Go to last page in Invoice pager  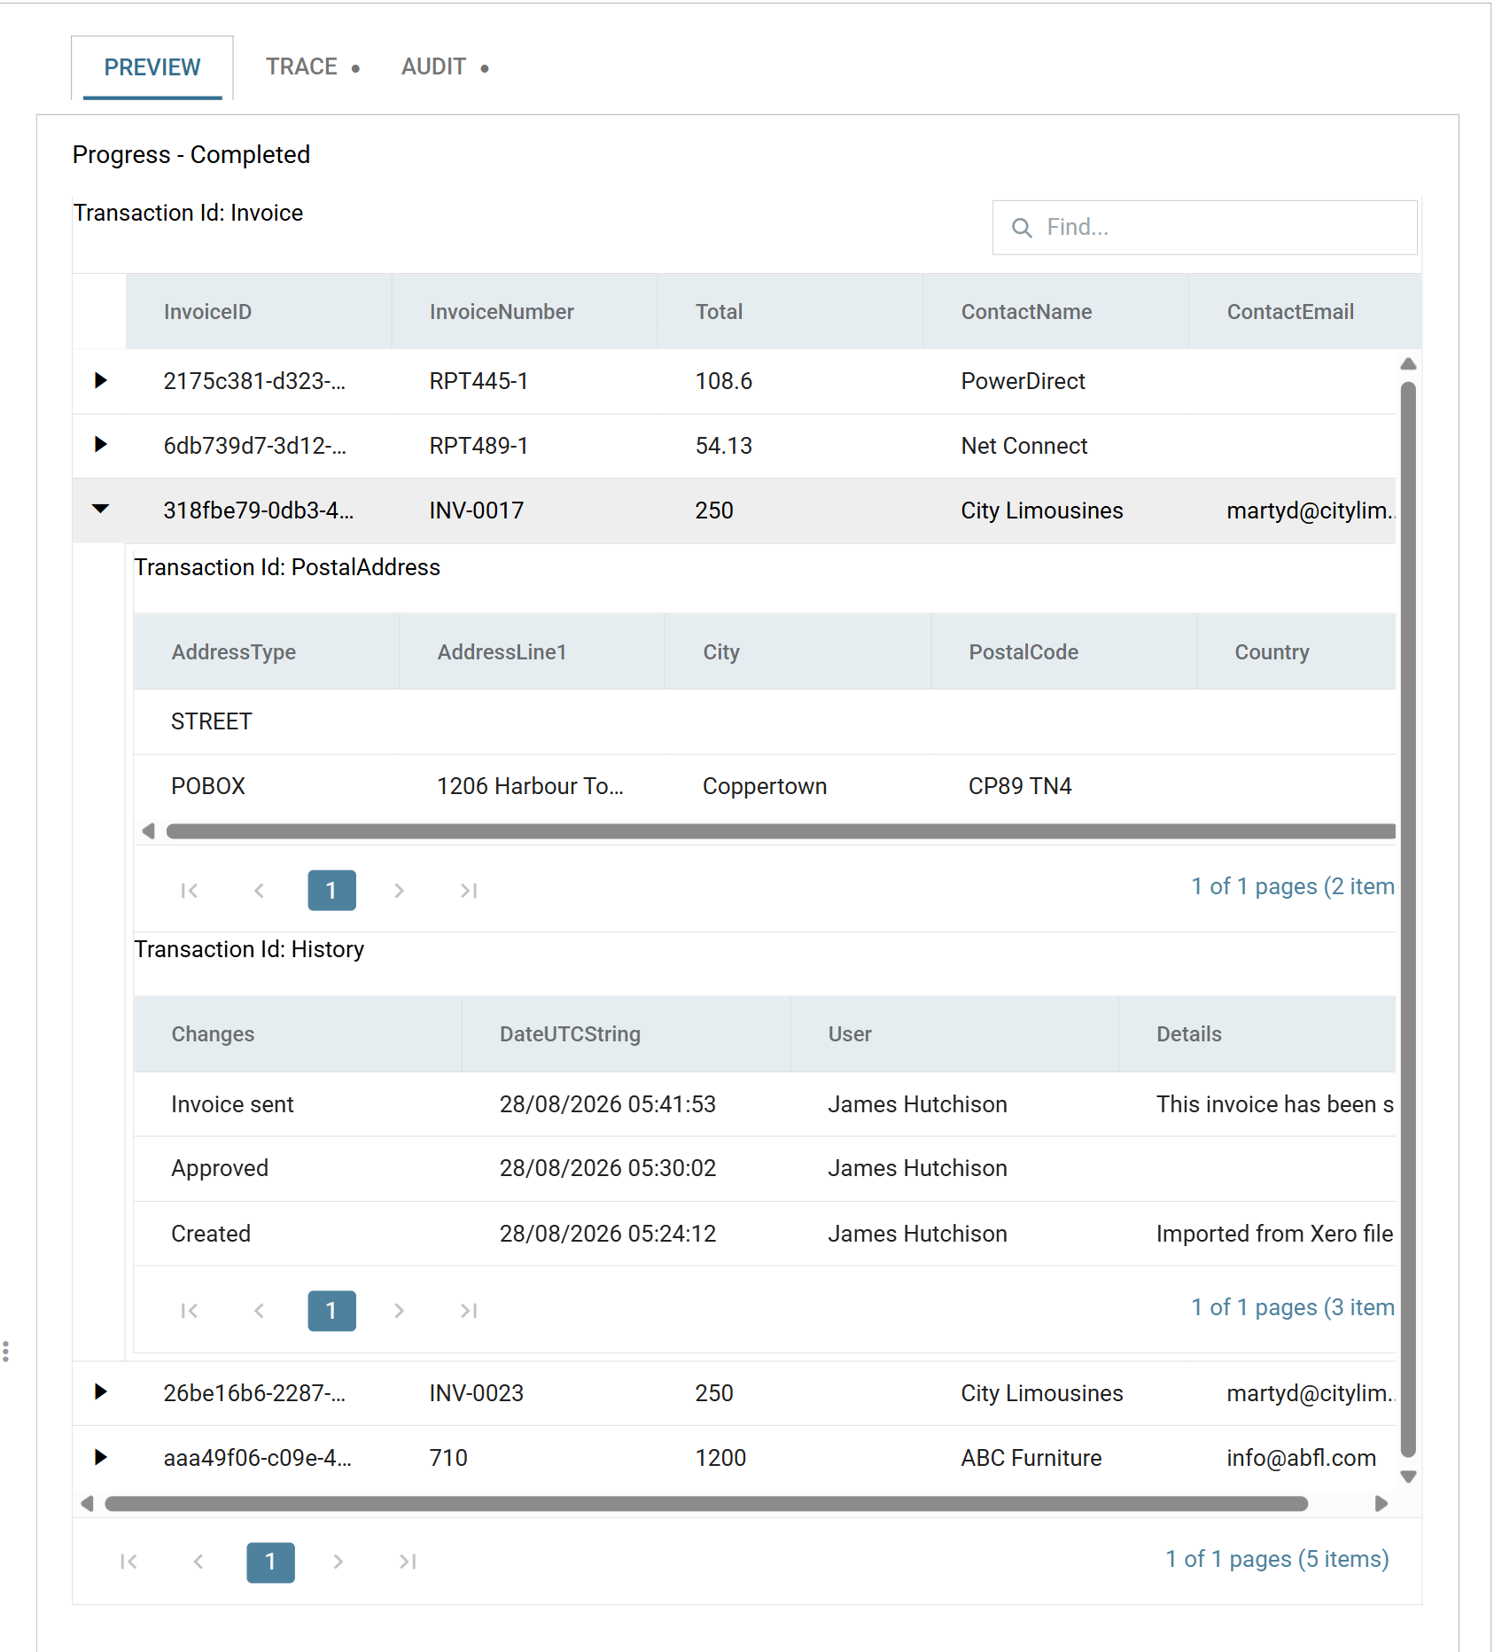coord(408,1562)
